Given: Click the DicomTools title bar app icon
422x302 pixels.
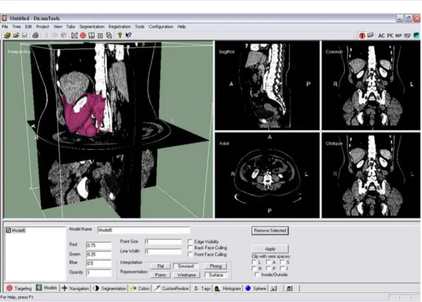Looking at the screenshot, I should (x=4, y=19).
